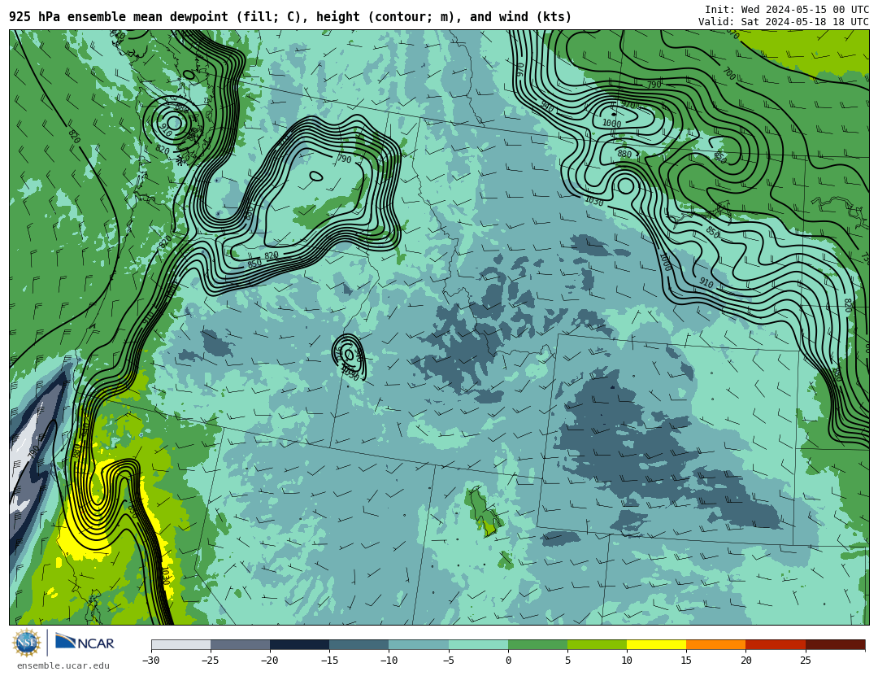Screen dimensions: 878x676
Task: Pick the slate gray -25 to -20 colorbar segment
Action: (240, 644)
